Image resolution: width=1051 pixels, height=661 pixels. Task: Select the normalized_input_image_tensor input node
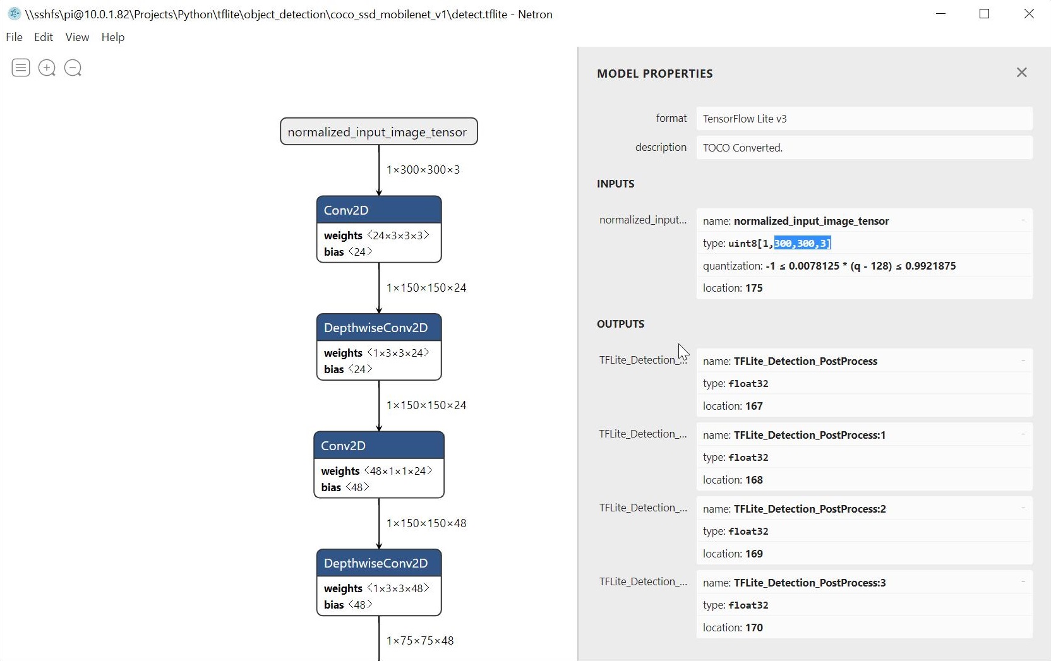point(378,132)
